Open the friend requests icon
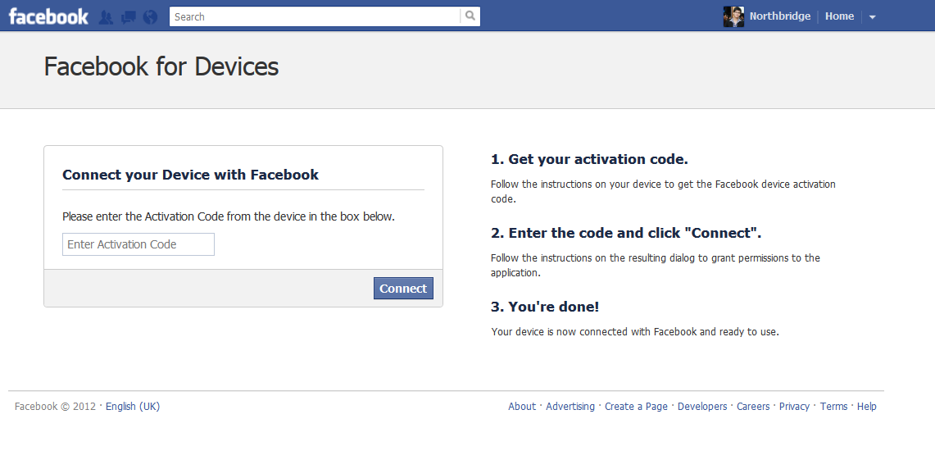 [106, 17]
